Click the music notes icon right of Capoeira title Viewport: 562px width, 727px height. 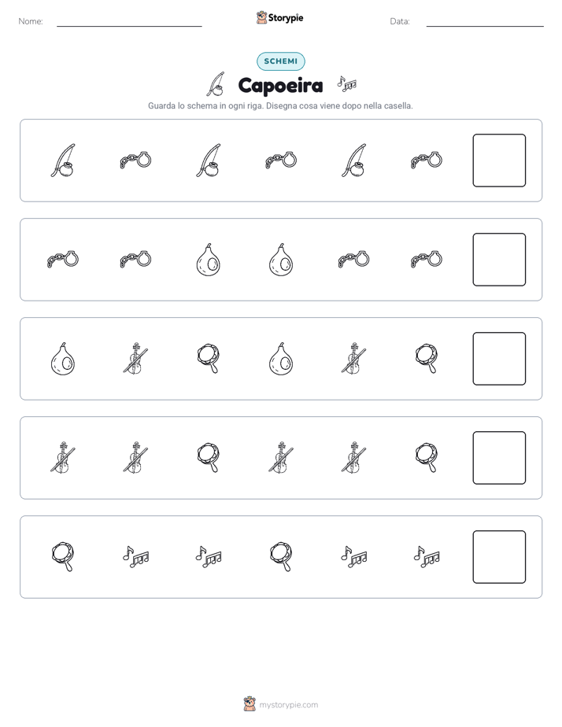click(x=347, y=84)
